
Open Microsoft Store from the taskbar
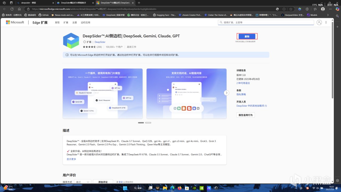[x=187, y=188]
